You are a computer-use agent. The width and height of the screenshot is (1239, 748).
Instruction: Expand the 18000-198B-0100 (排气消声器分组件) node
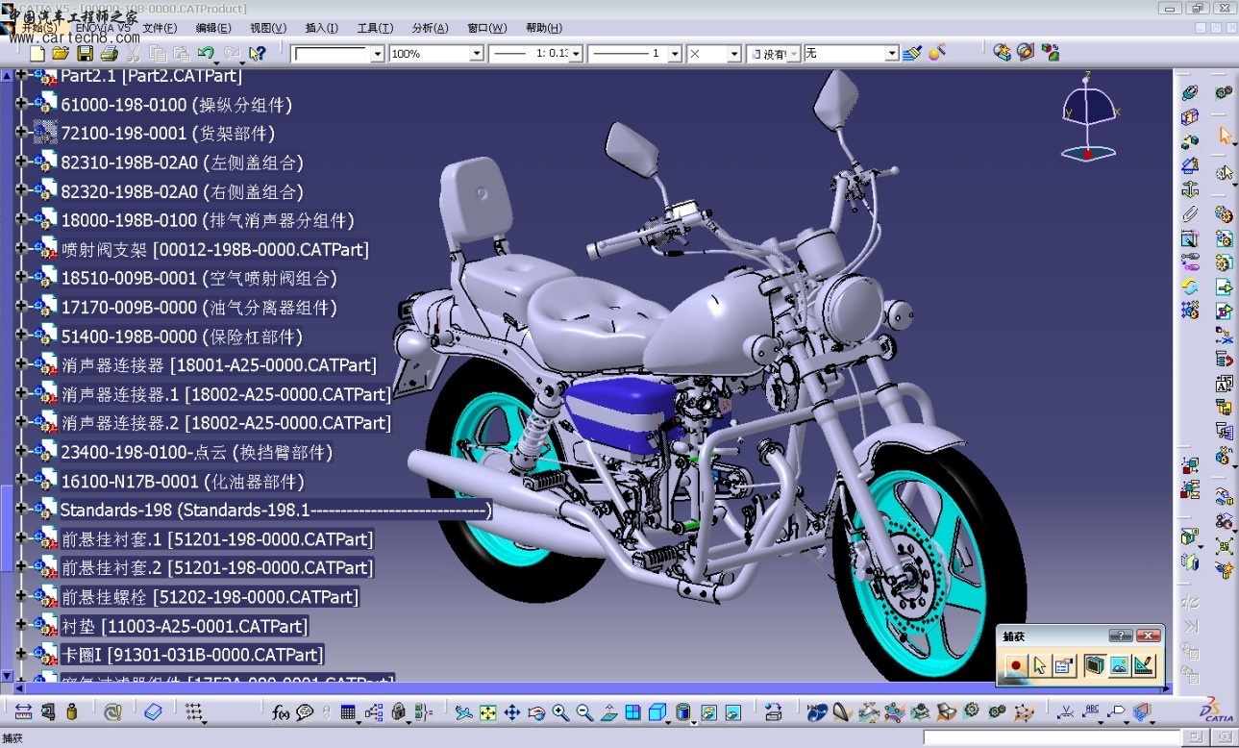pyautogui.click(x=21, y=220)
